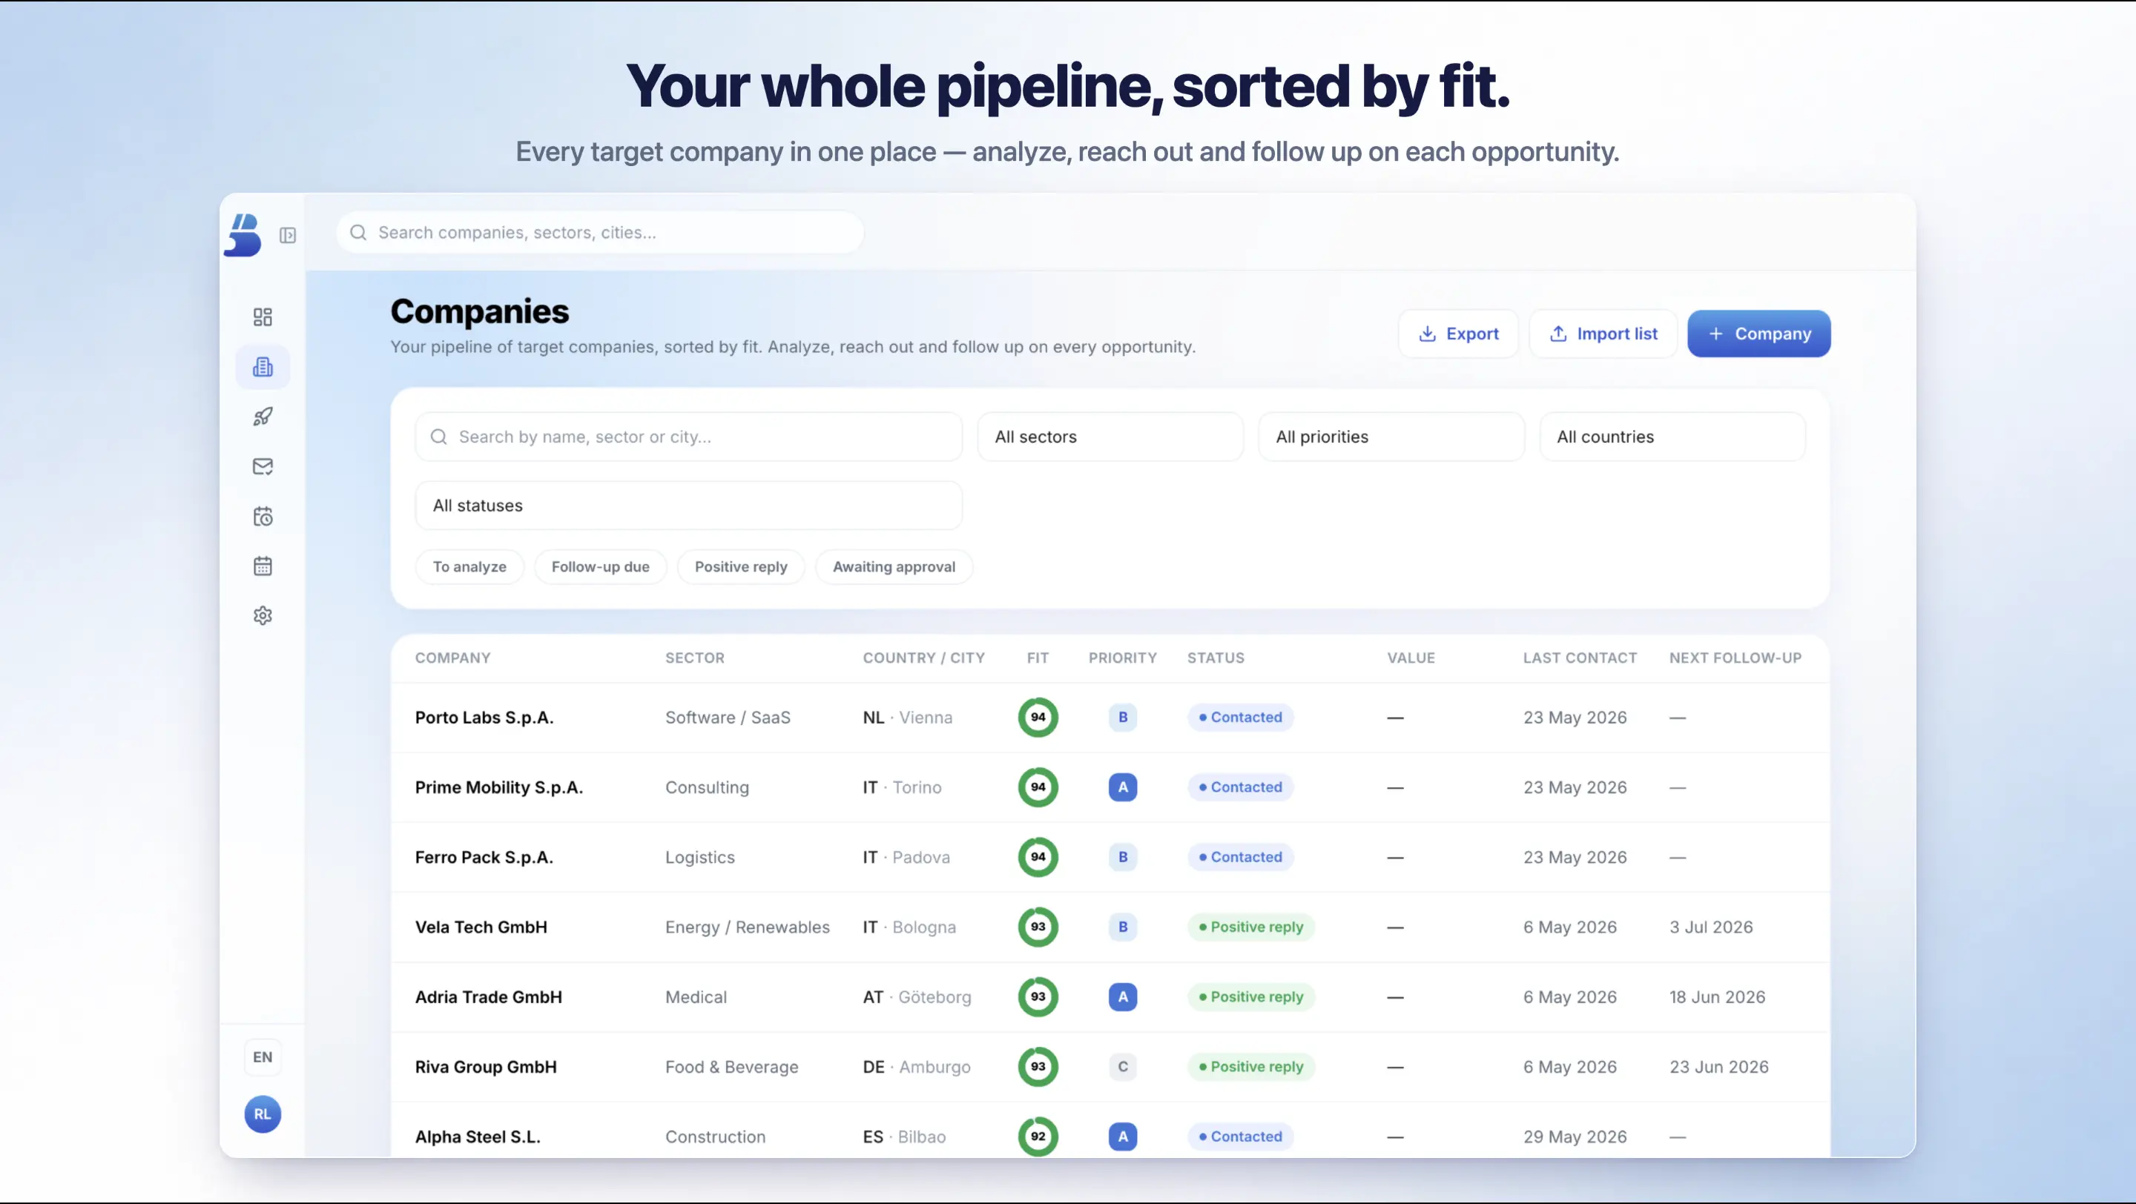The width and height of the screenshot is (2136, 1204).
Task: Toggle the Awaiting approval quick filter
Action: 894,566
